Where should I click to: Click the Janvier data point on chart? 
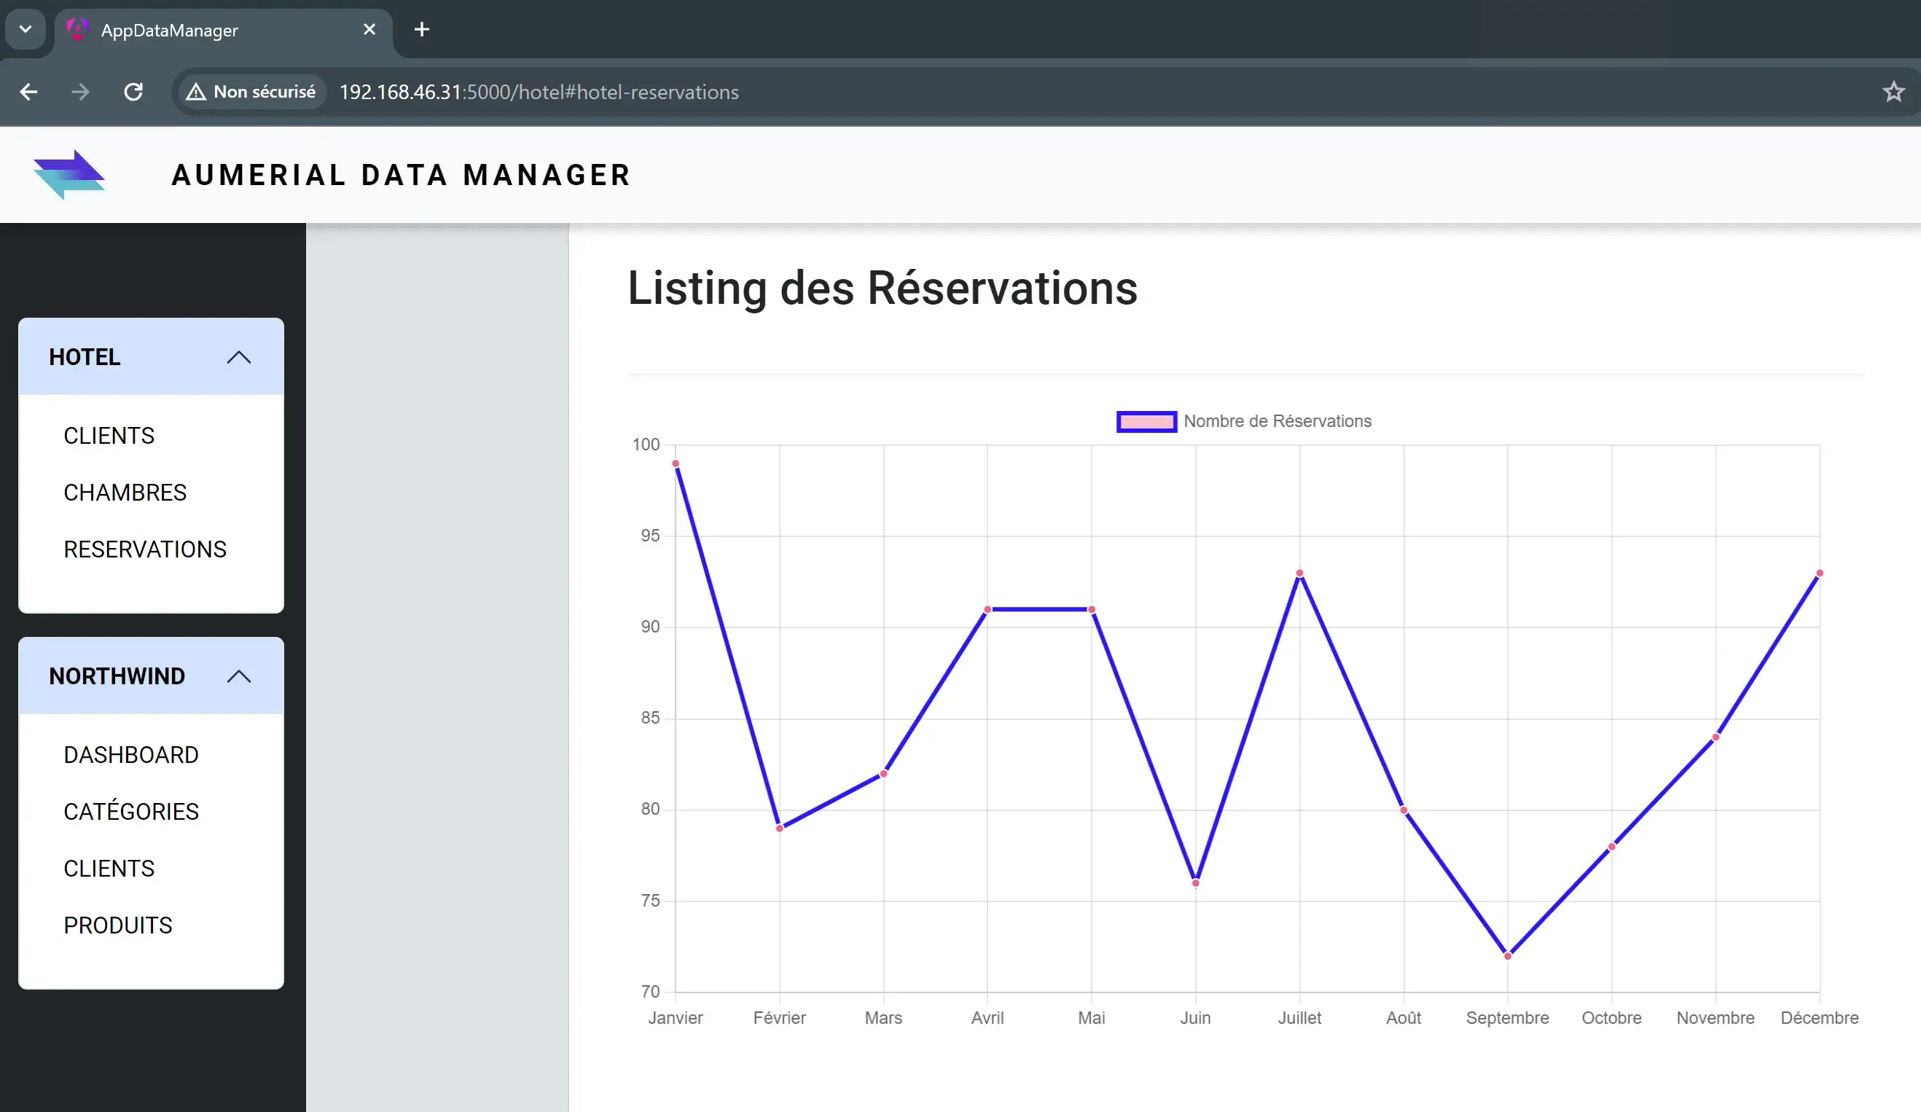point(676,463)
